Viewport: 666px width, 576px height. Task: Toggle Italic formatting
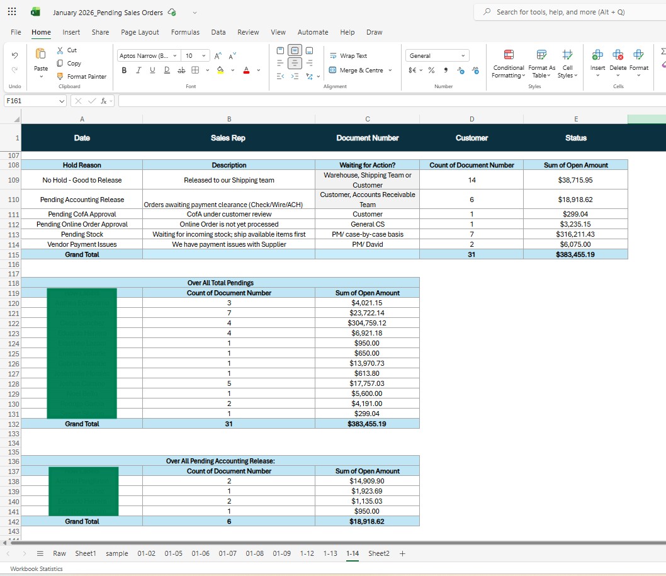(x=138, y=70)
